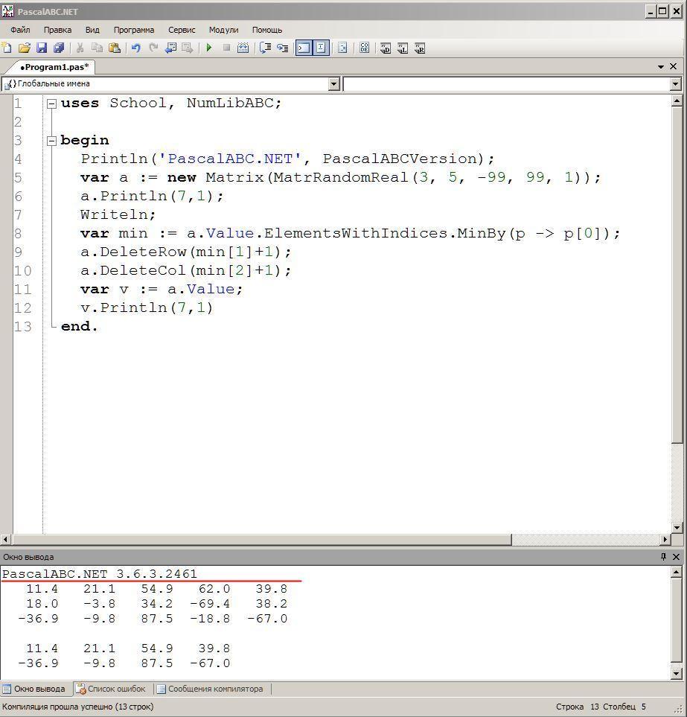Click the code formatting icon

[x=342, y=48]
